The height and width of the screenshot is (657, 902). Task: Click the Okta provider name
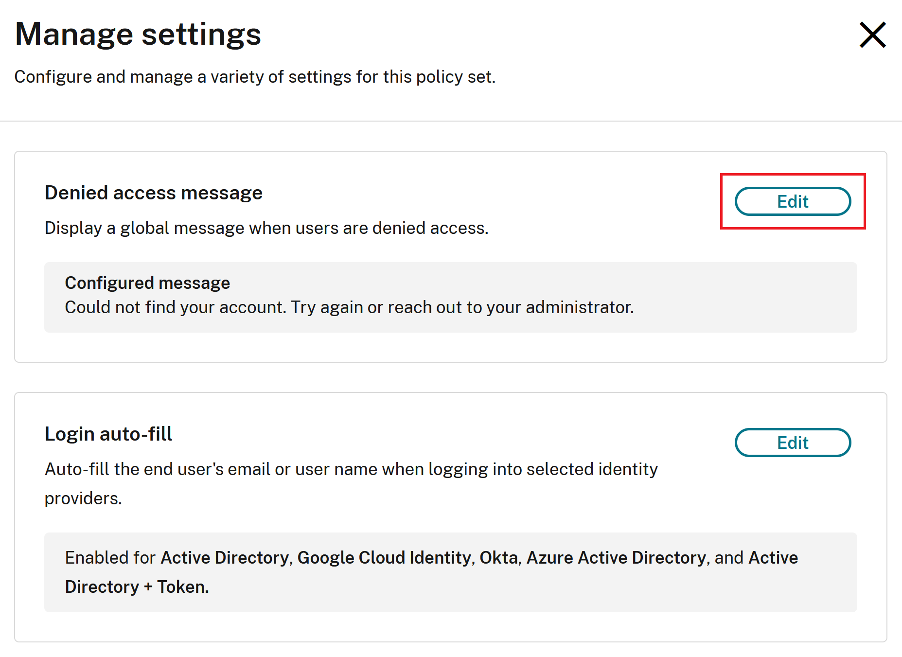(499, 558)
